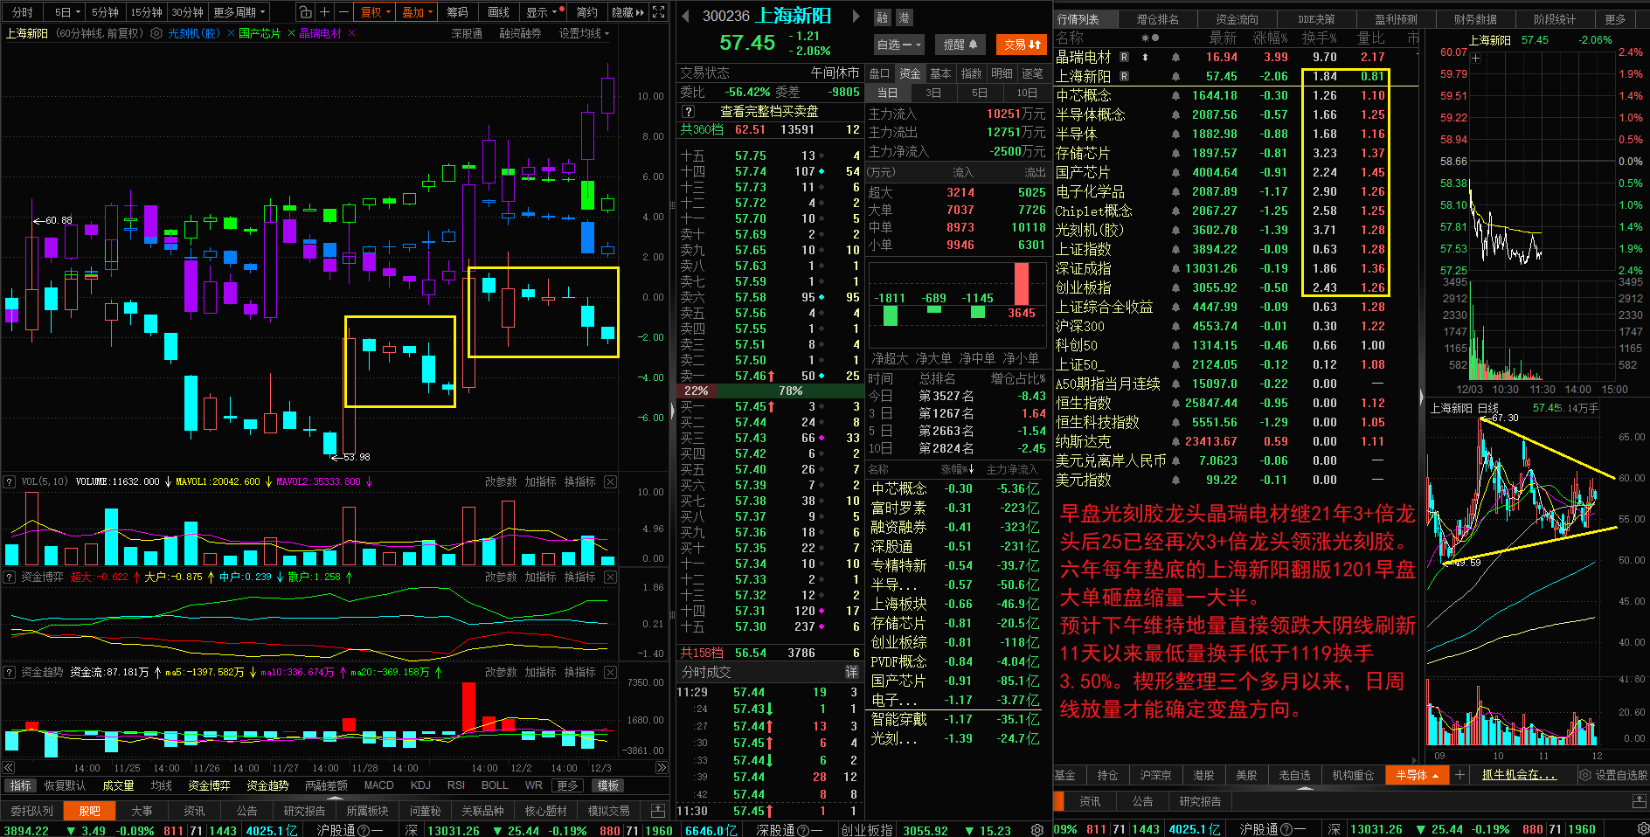The width and height of the screenshot is (1650, 837).
Task: Close the VOL indicator panel
Action: coord(610,481)
